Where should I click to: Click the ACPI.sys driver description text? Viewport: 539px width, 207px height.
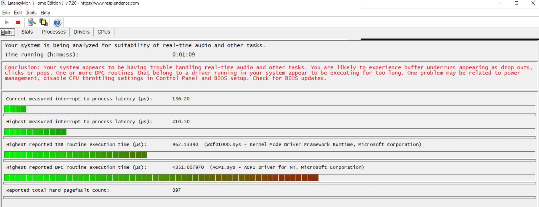coord(287,167)
